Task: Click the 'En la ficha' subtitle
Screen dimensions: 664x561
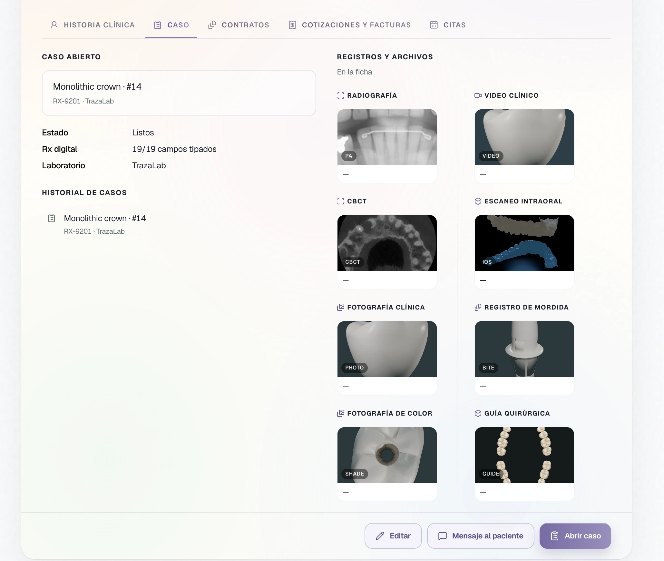Action: coord(355,72)
